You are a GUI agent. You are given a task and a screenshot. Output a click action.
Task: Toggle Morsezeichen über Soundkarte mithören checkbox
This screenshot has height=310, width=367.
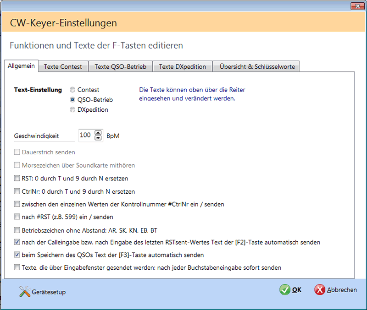[x=17, y=165]
